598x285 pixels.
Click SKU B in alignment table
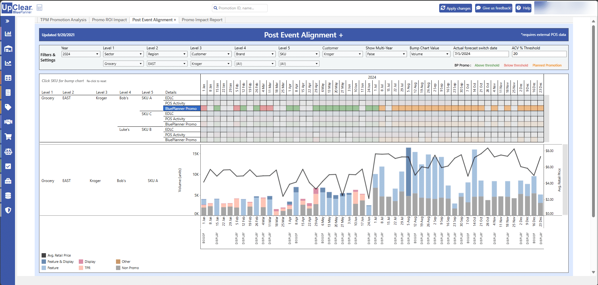pyautogui.click(x=147, y=130)
